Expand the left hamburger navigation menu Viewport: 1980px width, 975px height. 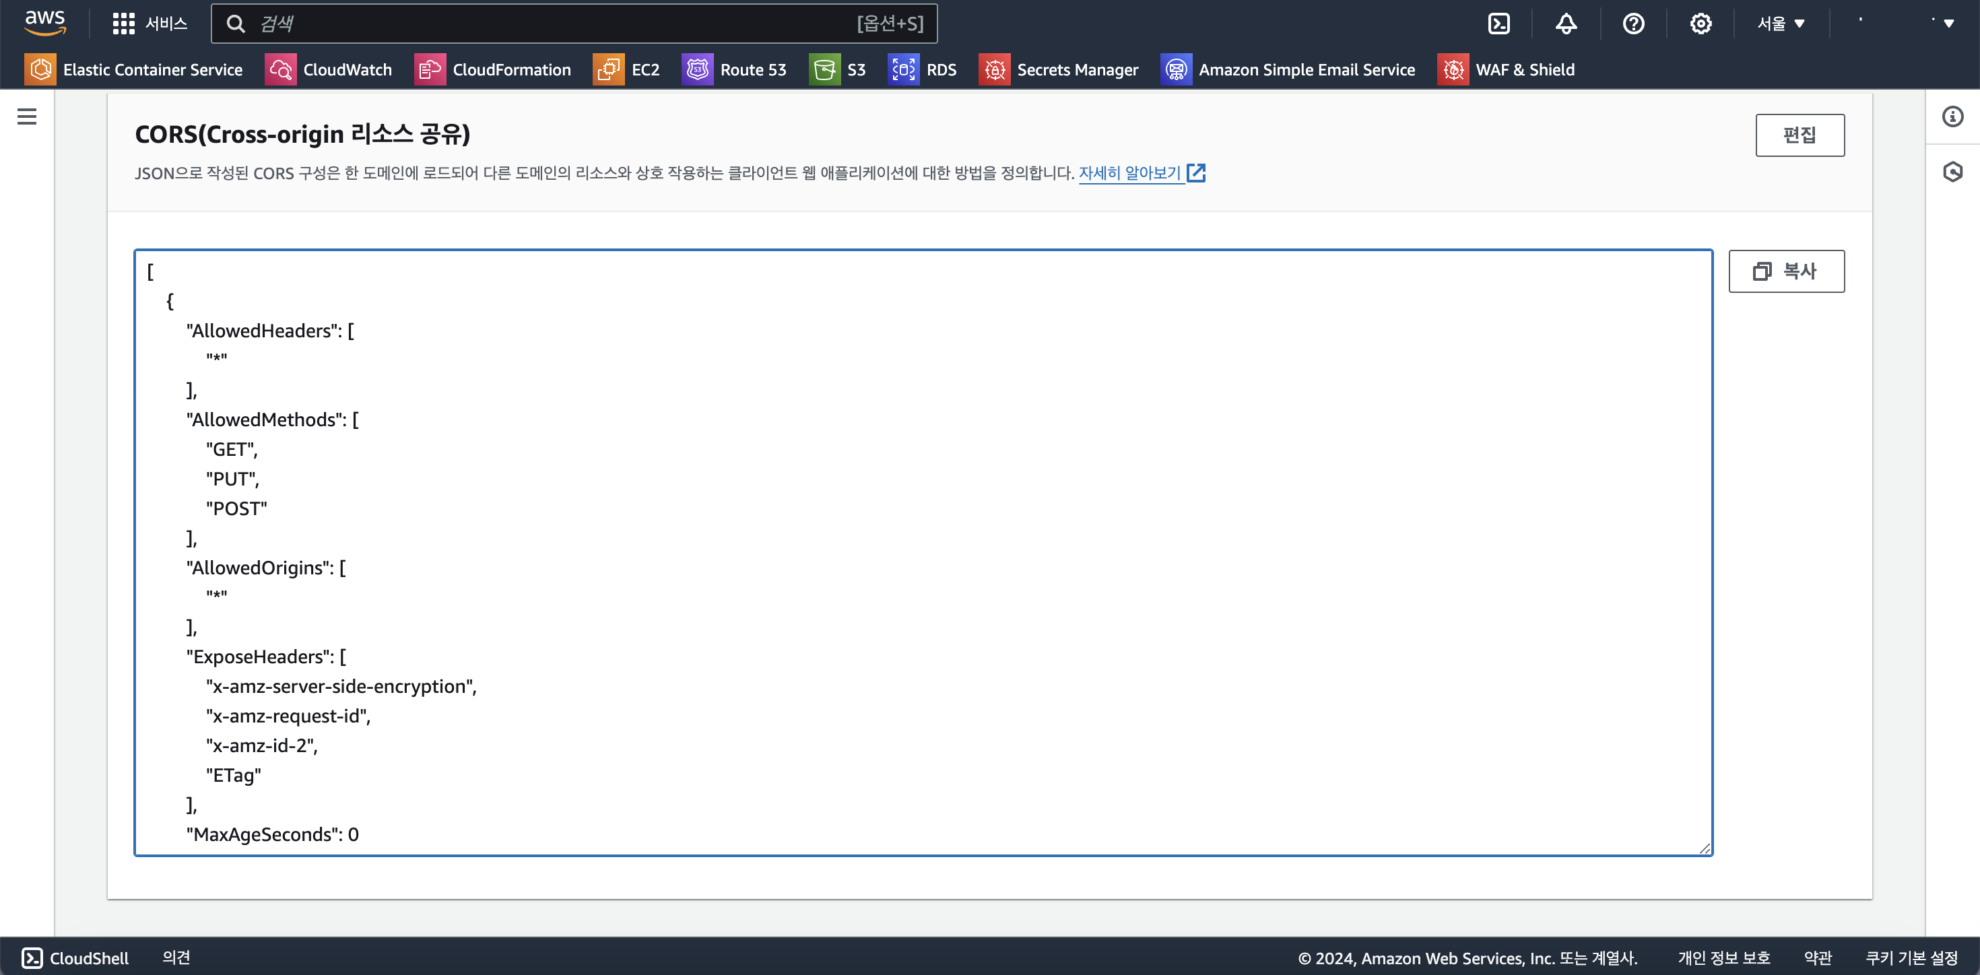[27, 116]
